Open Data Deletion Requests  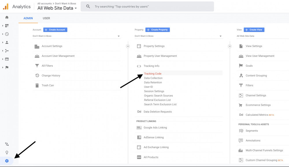tap(158, 112)
